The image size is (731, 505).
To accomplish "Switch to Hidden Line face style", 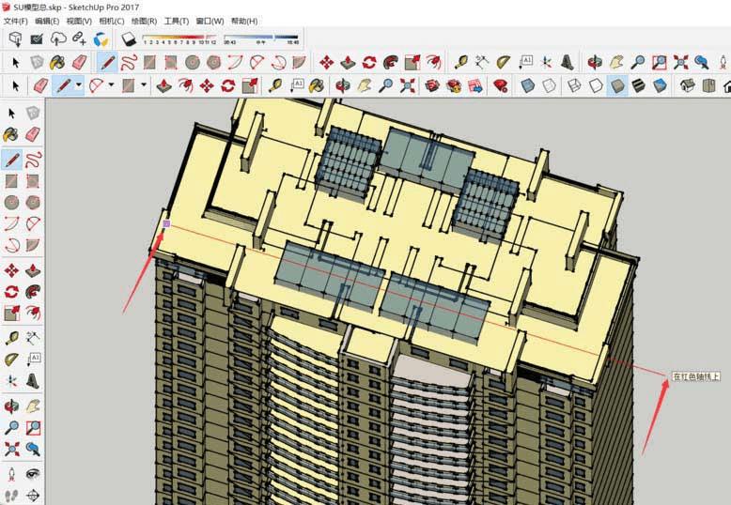I will tap(596, 85).
